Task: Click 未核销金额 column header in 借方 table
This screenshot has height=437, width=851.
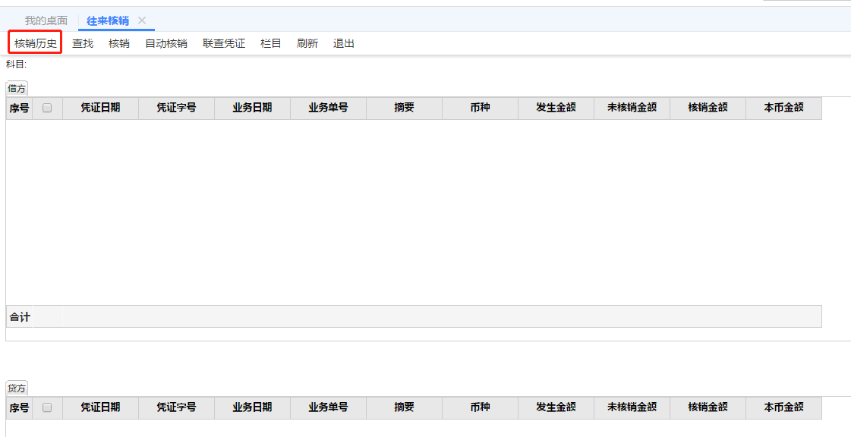Action: coord(632,108)
